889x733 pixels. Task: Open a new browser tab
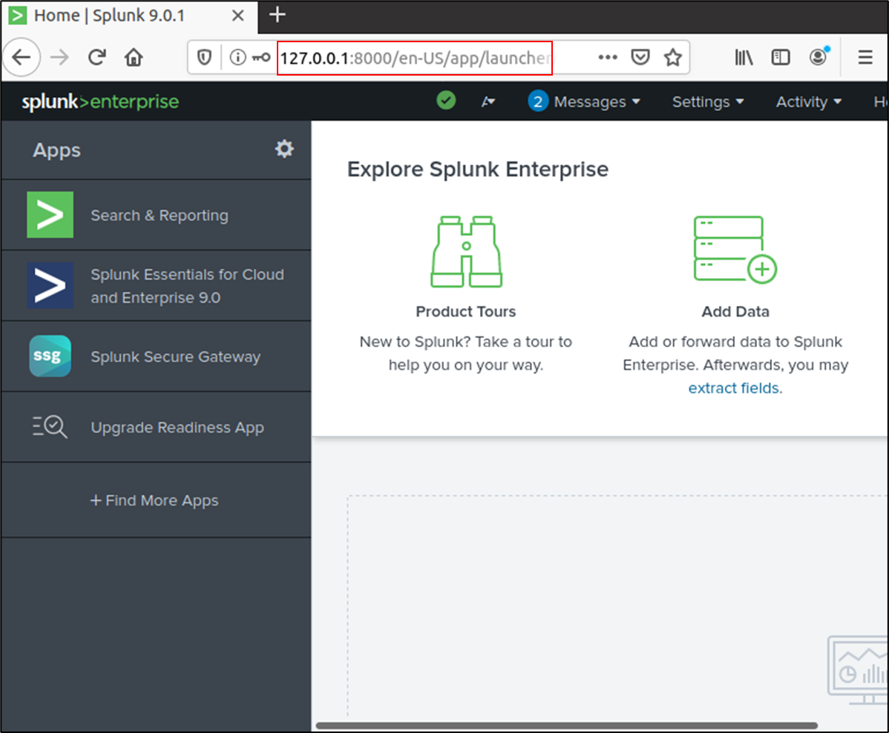(x=278, y=15)
